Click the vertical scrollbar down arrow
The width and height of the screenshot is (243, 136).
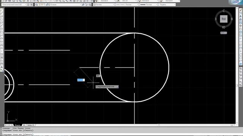[x=237, y=122]
